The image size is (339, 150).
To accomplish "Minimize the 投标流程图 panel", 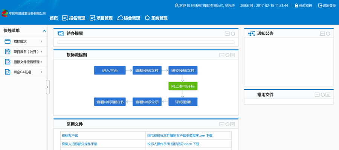I will click(222, 55).
